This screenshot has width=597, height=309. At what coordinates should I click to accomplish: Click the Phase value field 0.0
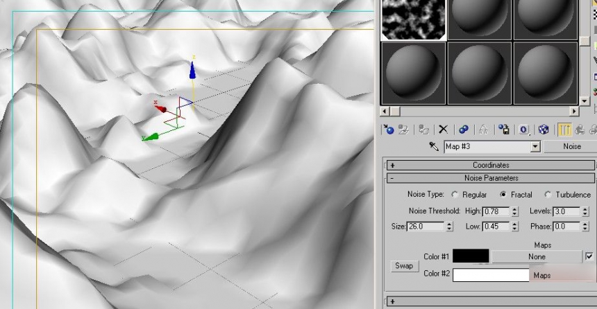click(566, 227)
